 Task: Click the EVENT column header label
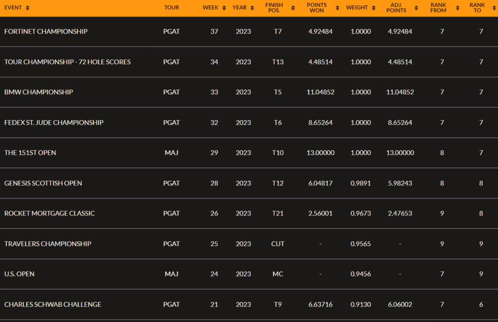pyautogui.click(x=13, y=8)
